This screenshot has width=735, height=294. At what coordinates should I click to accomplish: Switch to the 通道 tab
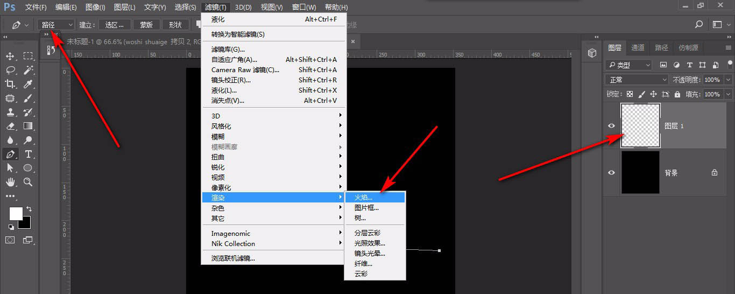(x=638, y=47)
